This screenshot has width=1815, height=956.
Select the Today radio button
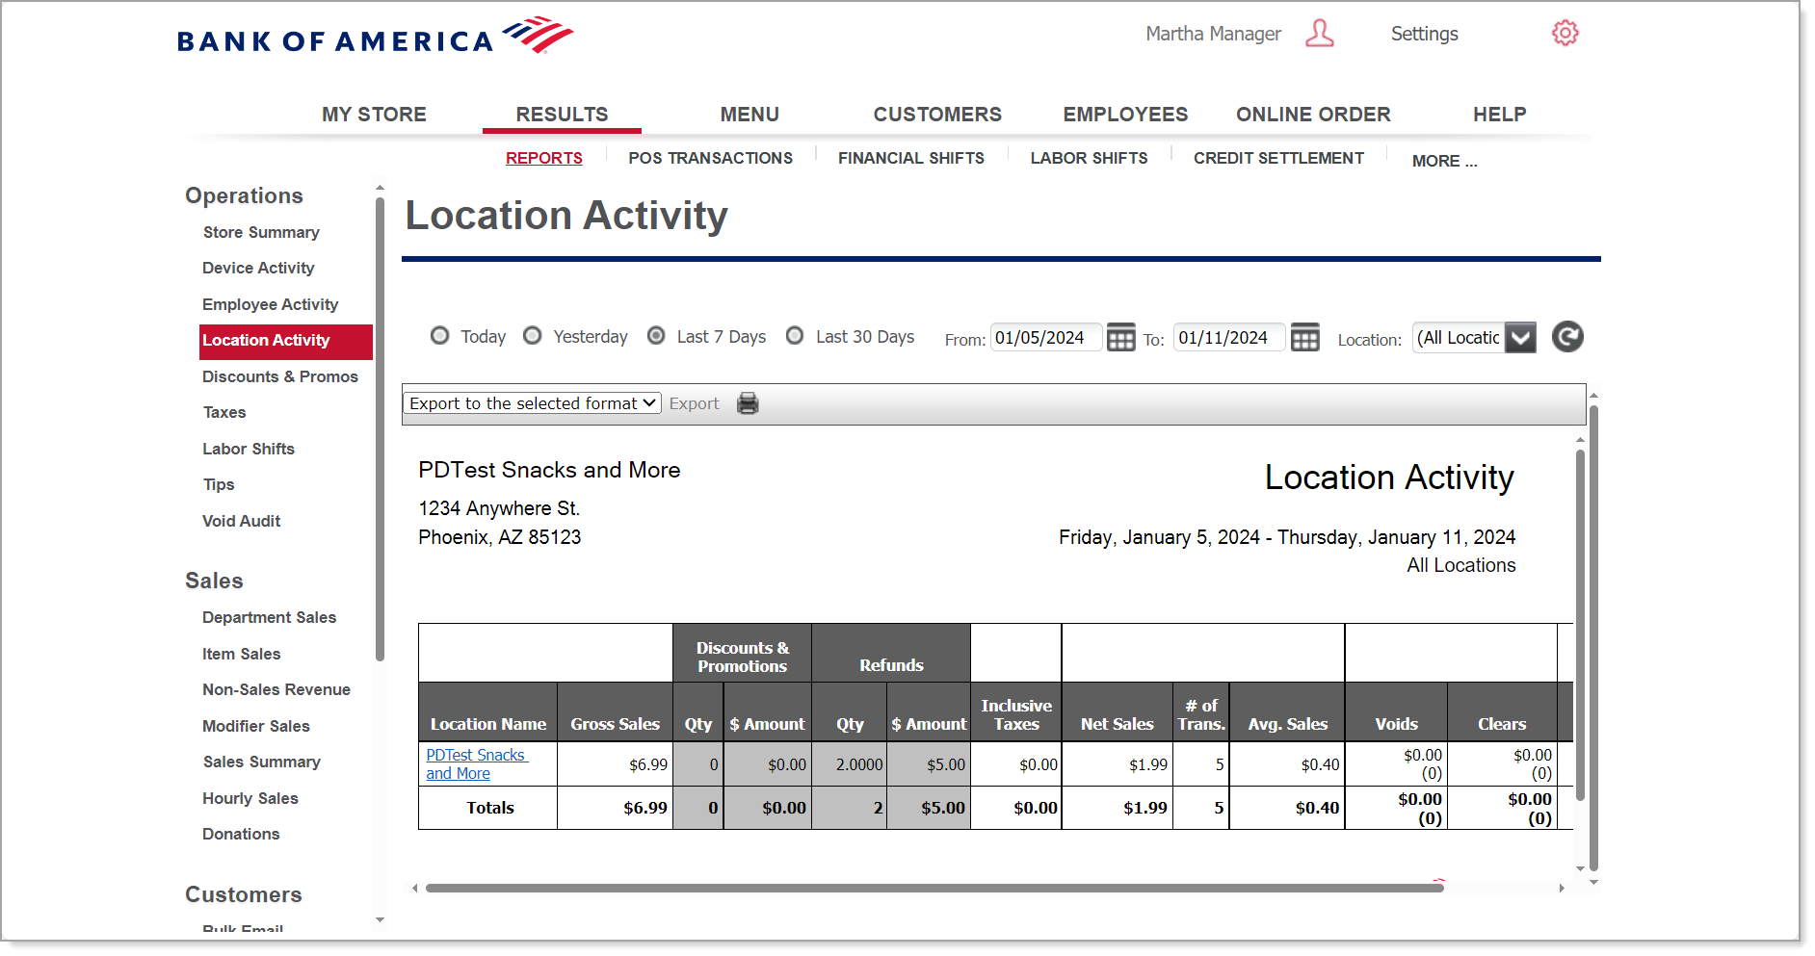[440, 336]
